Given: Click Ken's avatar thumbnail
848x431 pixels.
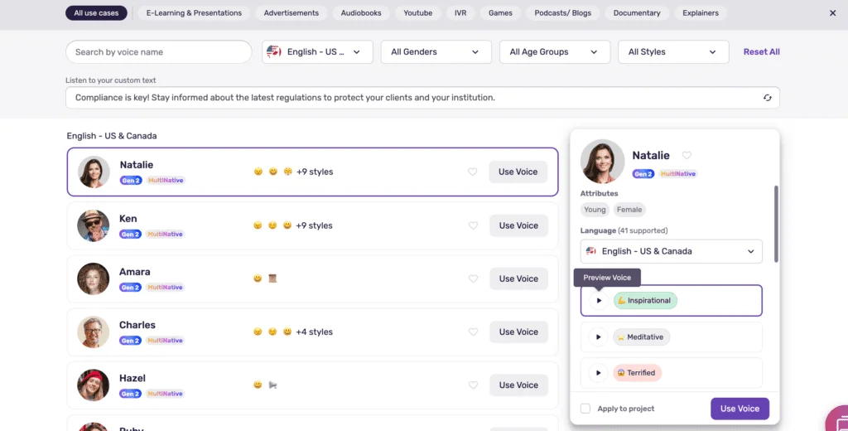Looking at the screenshot, I should [x=93, y=225].
